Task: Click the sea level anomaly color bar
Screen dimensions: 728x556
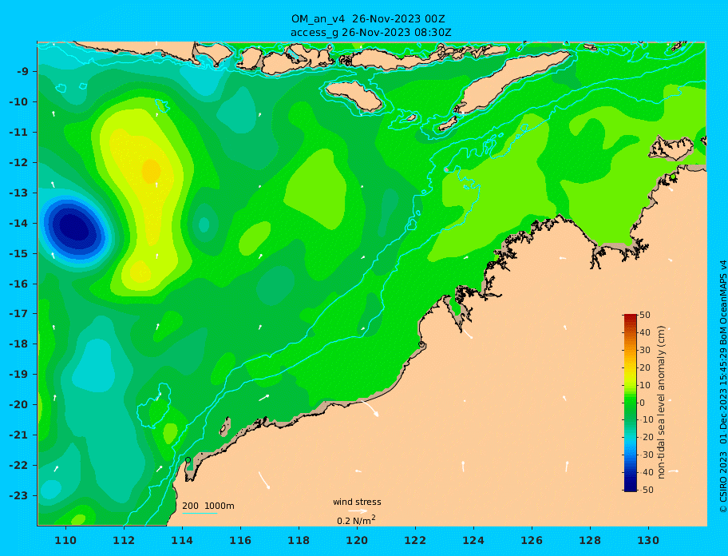Action: pos(630,403)
